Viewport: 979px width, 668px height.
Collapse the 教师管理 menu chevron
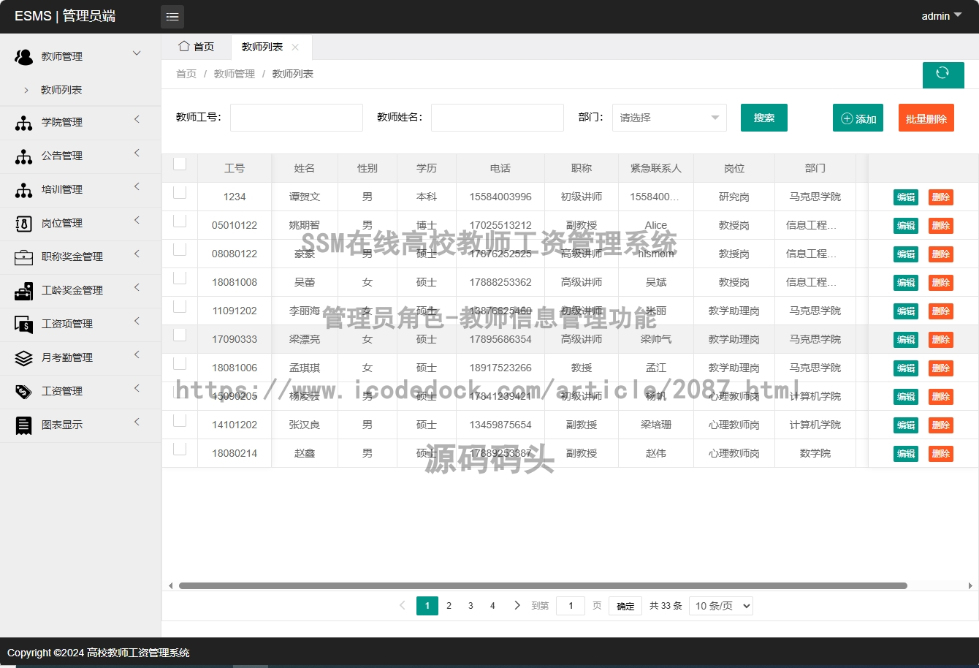137,53
